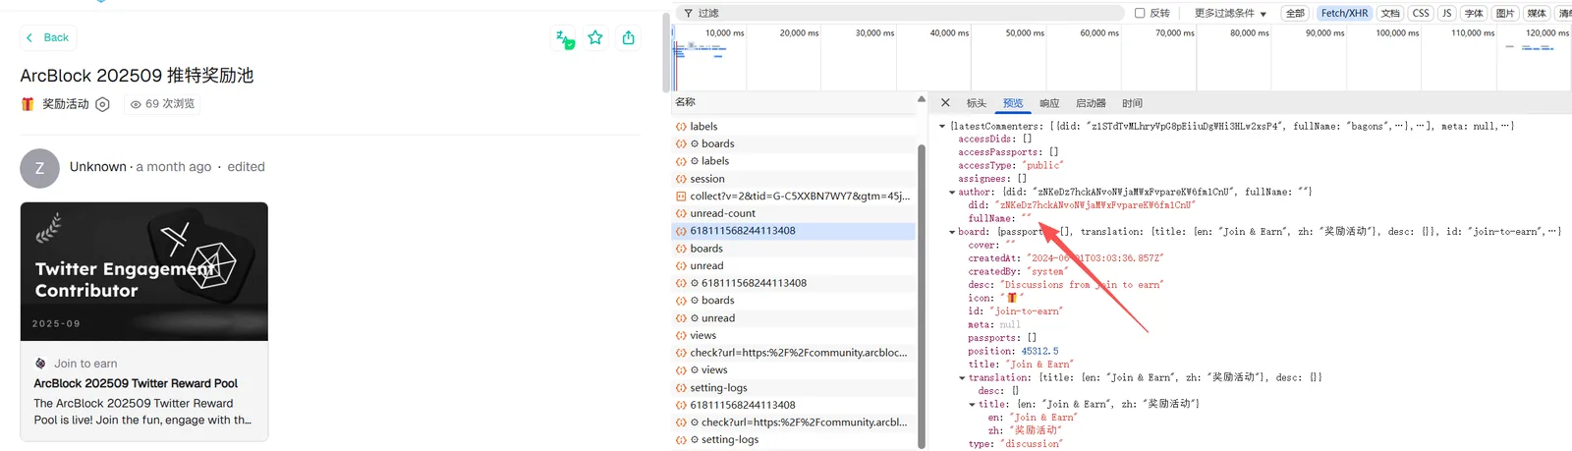The height and width of the screenshot is (451, 1572).
Task: Collapse the title object under translation
Action: click(x=972, y=404)
